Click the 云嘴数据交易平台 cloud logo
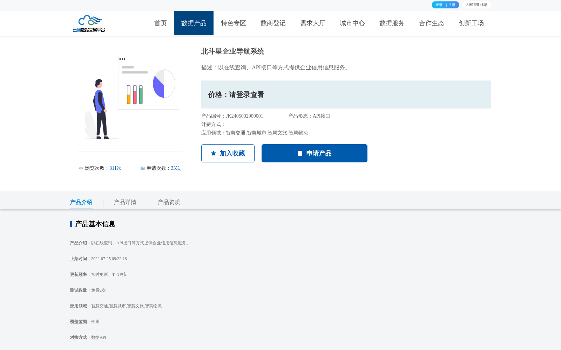This screenshot has width=561, height=350. pos(89,23)
